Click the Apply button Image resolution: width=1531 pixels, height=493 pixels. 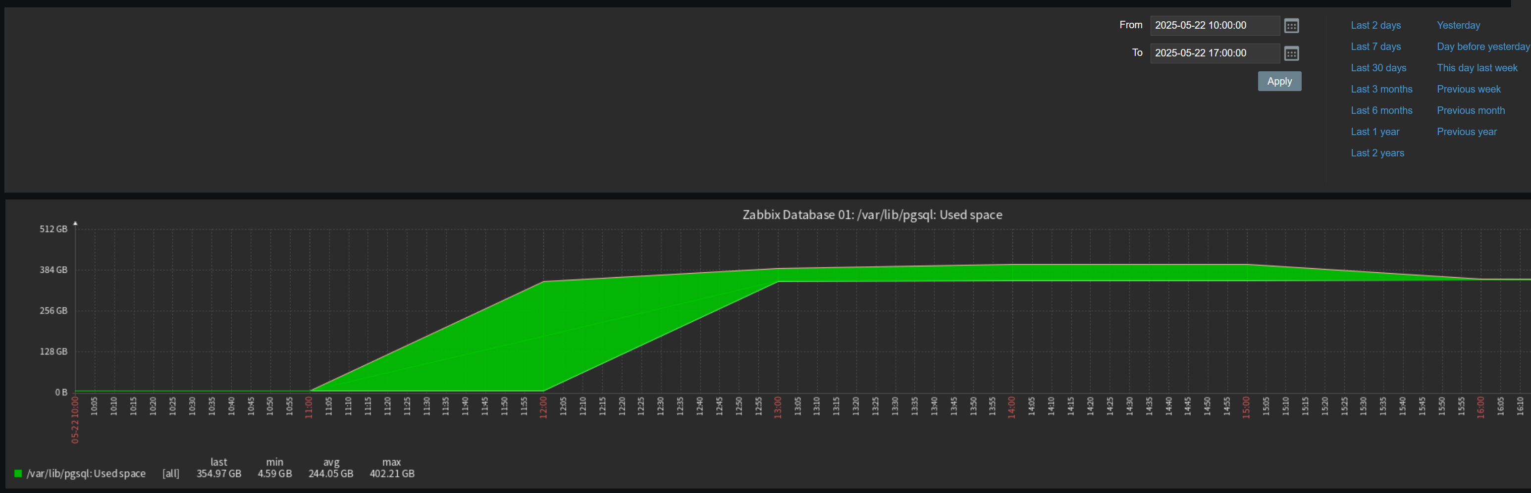[x=1279, y=81]
